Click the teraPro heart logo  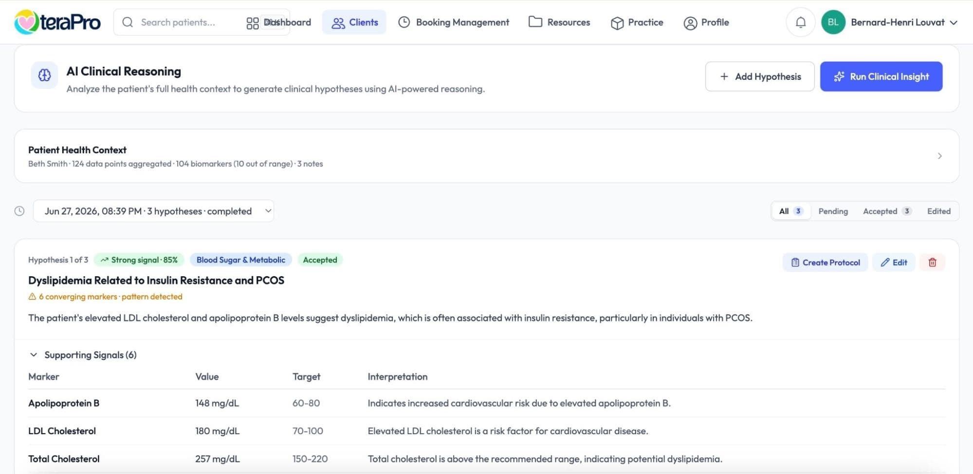(26, 22)
